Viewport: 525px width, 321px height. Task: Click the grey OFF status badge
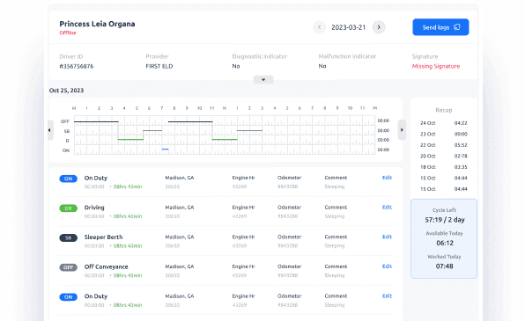69,267
